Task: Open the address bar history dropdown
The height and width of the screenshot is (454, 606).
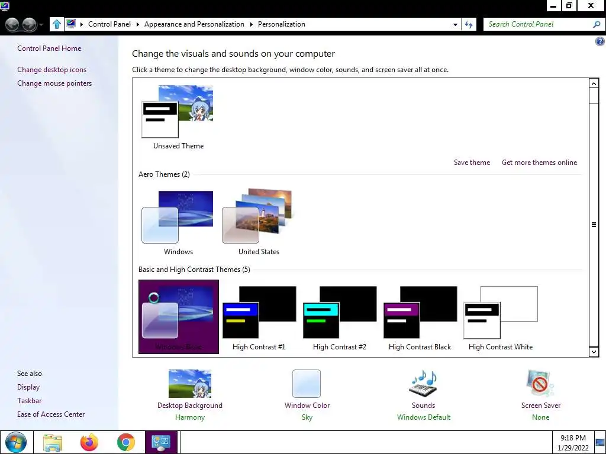Action: point(455,24)
